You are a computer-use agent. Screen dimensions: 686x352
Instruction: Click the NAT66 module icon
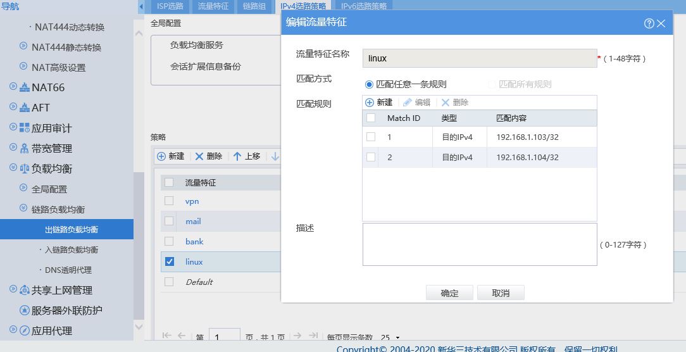coord(25,87)
